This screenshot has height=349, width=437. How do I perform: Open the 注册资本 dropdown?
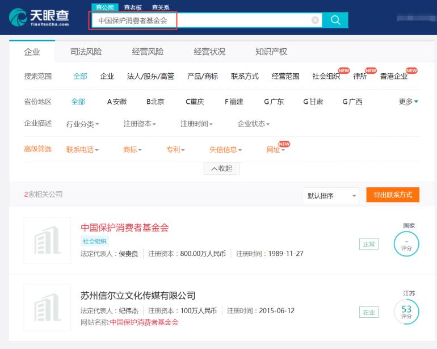(x=140, y=124)
